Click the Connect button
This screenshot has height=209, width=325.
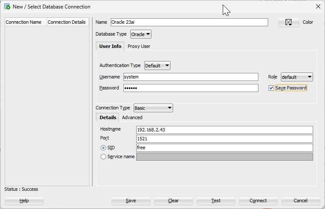(x=258, y=201)
